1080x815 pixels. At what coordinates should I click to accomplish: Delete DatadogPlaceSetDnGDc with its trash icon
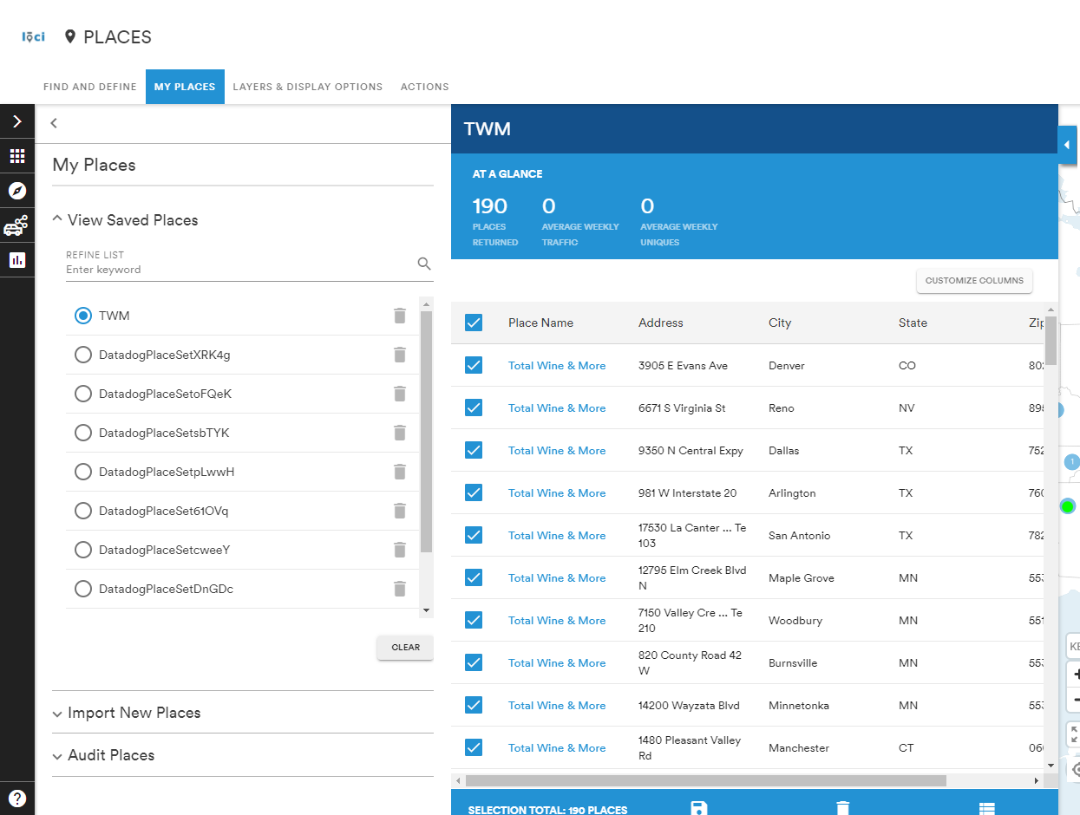coord(400,589)
